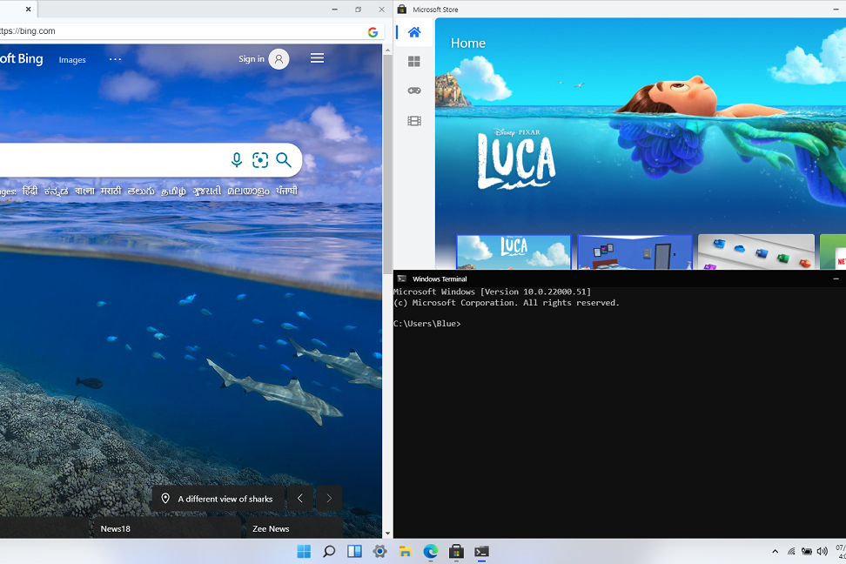
Task: Open taskbar Search
Action: [329, 551]
